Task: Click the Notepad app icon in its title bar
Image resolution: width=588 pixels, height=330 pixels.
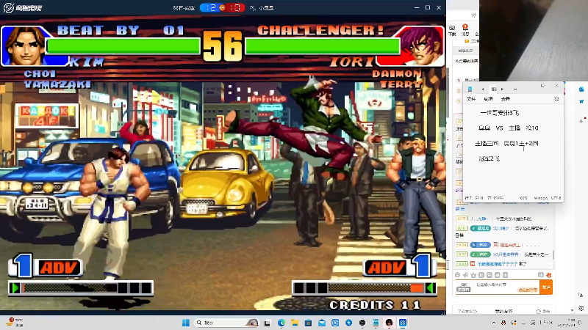Action: pos(470,89)
